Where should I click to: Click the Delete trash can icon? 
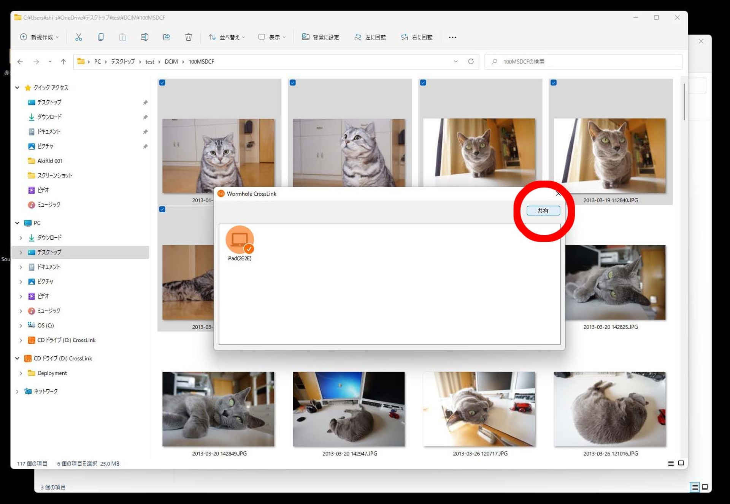(188, 37)
